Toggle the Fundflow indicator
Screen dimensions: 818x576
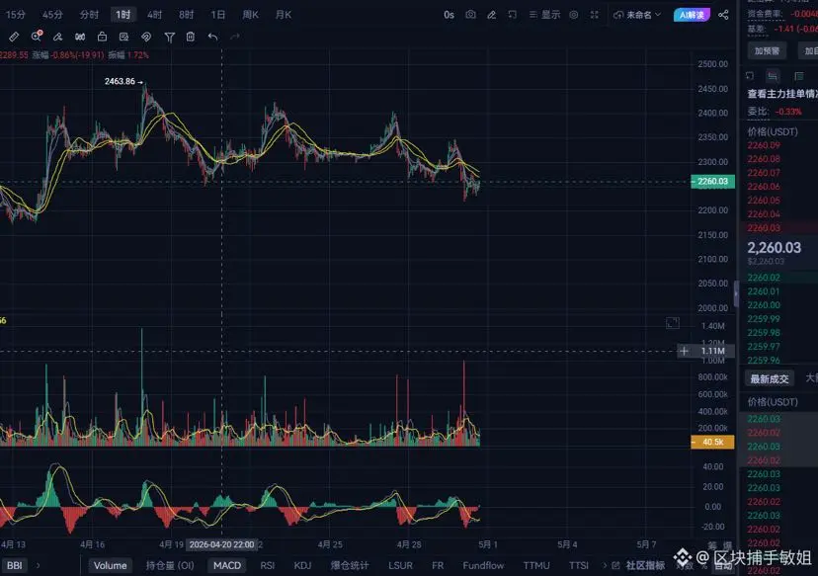pyautogui.click(x=483, y=565)
